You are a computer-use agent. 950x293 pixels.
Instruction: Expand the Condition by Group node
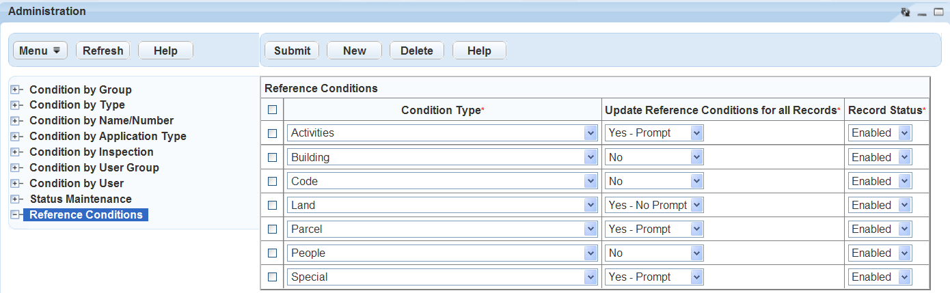(x=15, y=89)
